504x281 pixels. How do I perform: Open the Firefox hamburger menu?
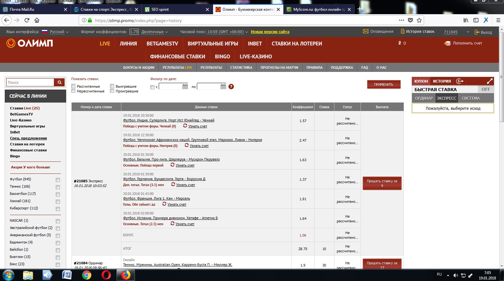click(498, 20)
